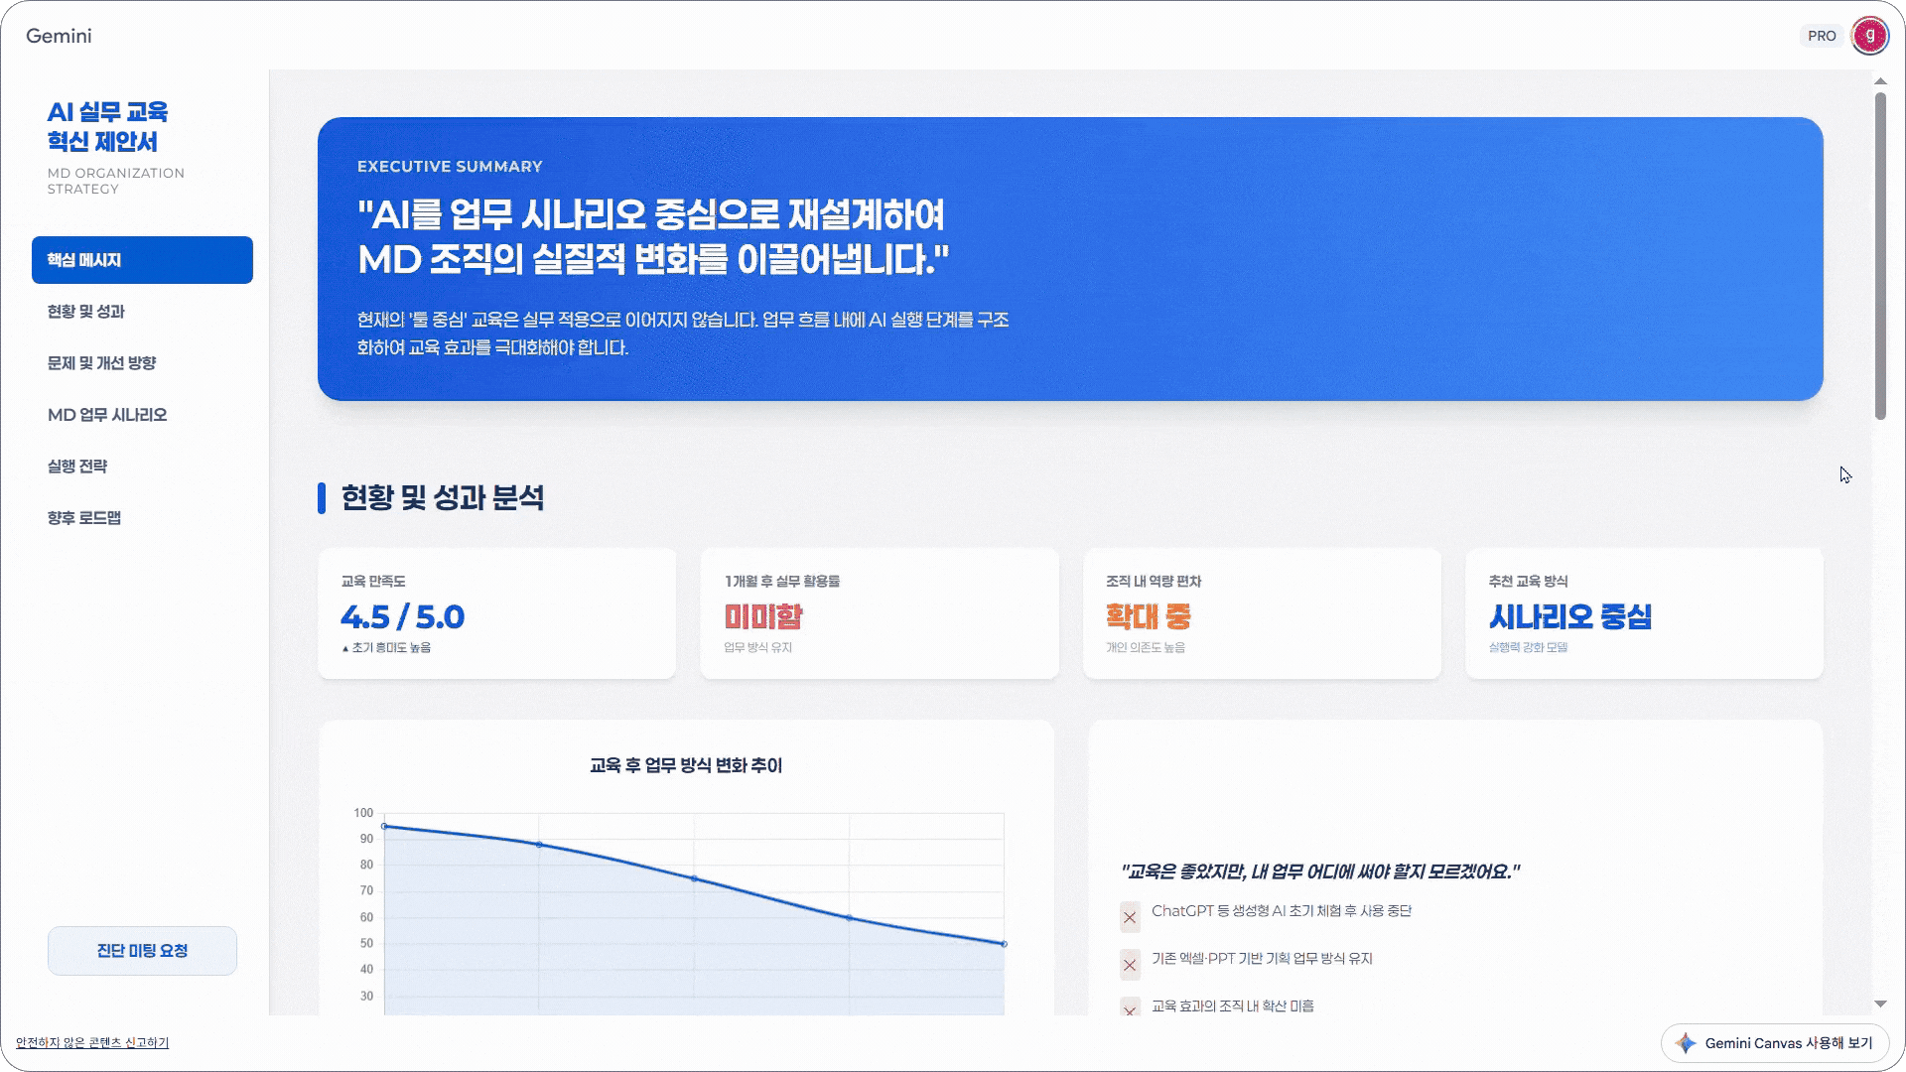
Task: Click the X icon beside ChatGPT usage item
Action: click(x=1130, y=917)
